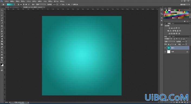This screenshot has height=104, width=191.
Task: Hide the gradient Layer 1 visibility eye
Action: tap(165, 48)
